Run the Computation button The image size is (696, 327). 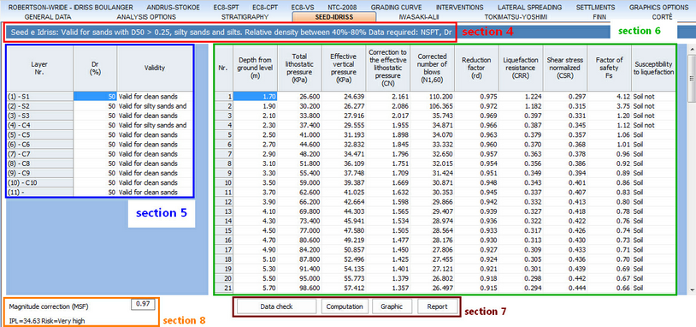345,306
